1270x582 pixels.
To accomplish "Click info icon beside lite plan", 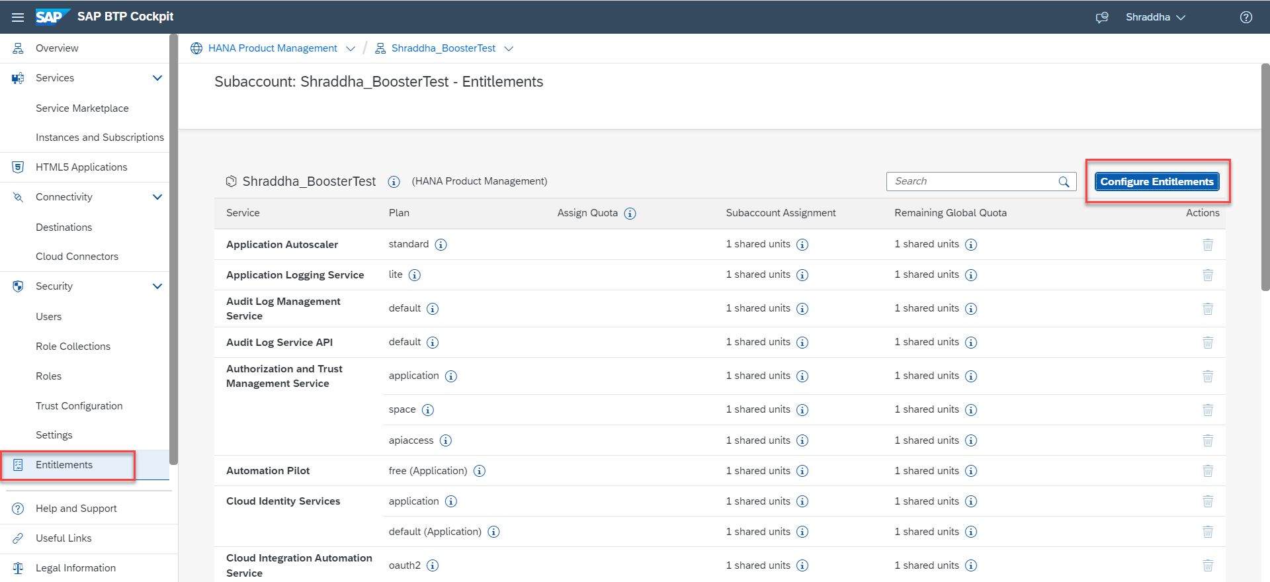I will (x=414, y=275).
